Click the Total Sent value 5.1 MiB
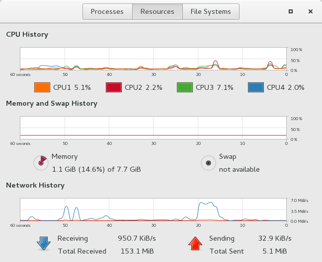Screen dimensions: 322x262 [x=275, y=251]
